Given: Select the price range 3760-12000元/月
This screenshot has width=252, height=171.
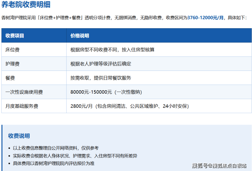Looking at the screenshot, I should pos(205,17).
